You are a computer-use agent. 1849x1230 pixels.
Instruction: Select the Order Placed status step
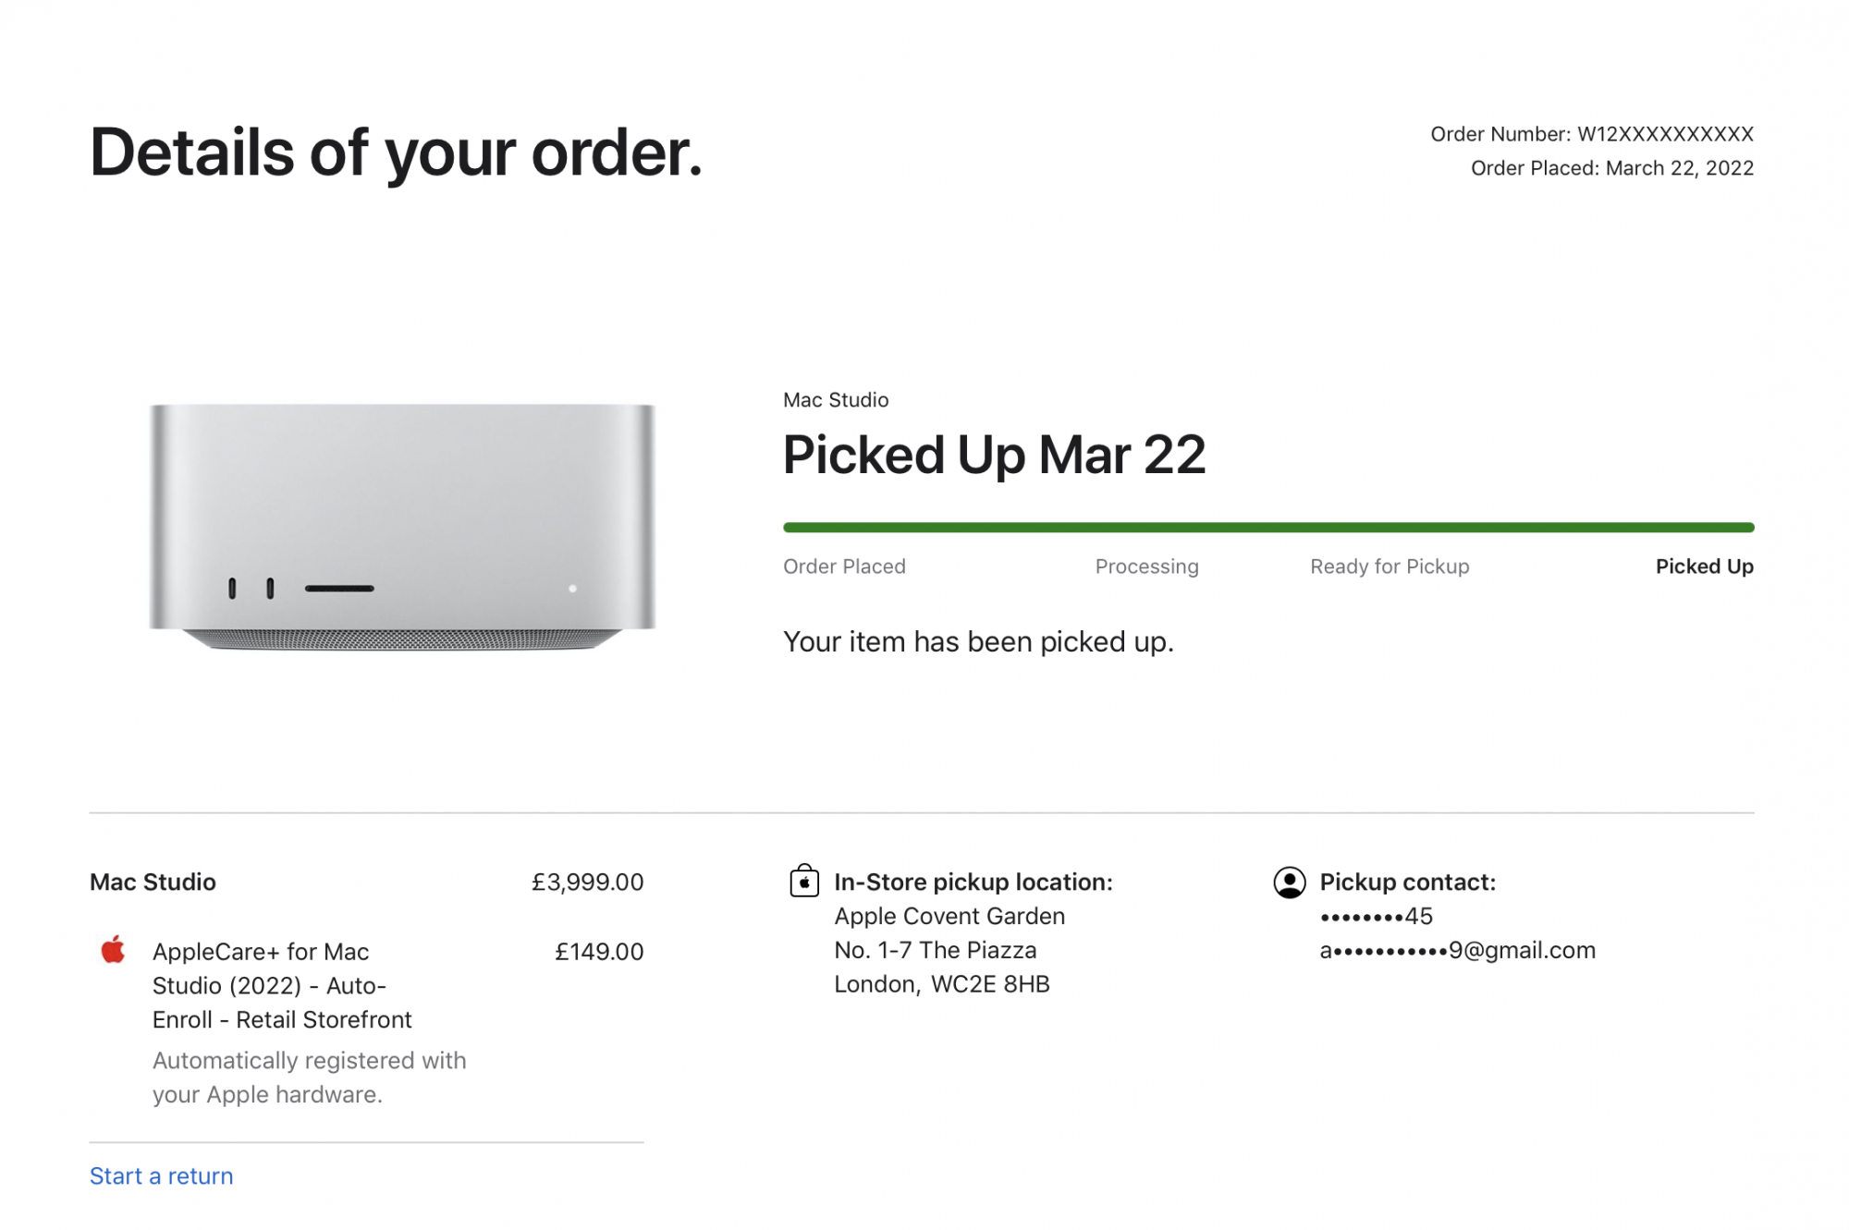coord(844,566)
